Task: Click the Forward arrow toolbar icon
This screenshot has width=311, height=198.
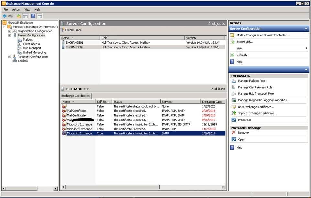Action: point(10,16)
